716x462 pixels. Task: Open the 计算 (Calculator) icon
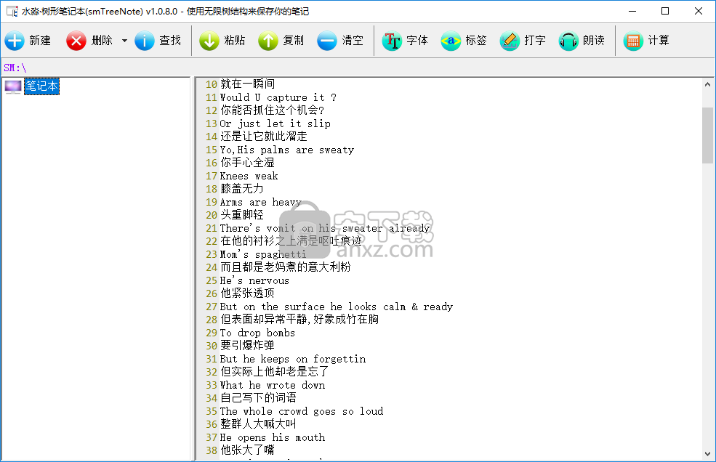tap(633, 41)
